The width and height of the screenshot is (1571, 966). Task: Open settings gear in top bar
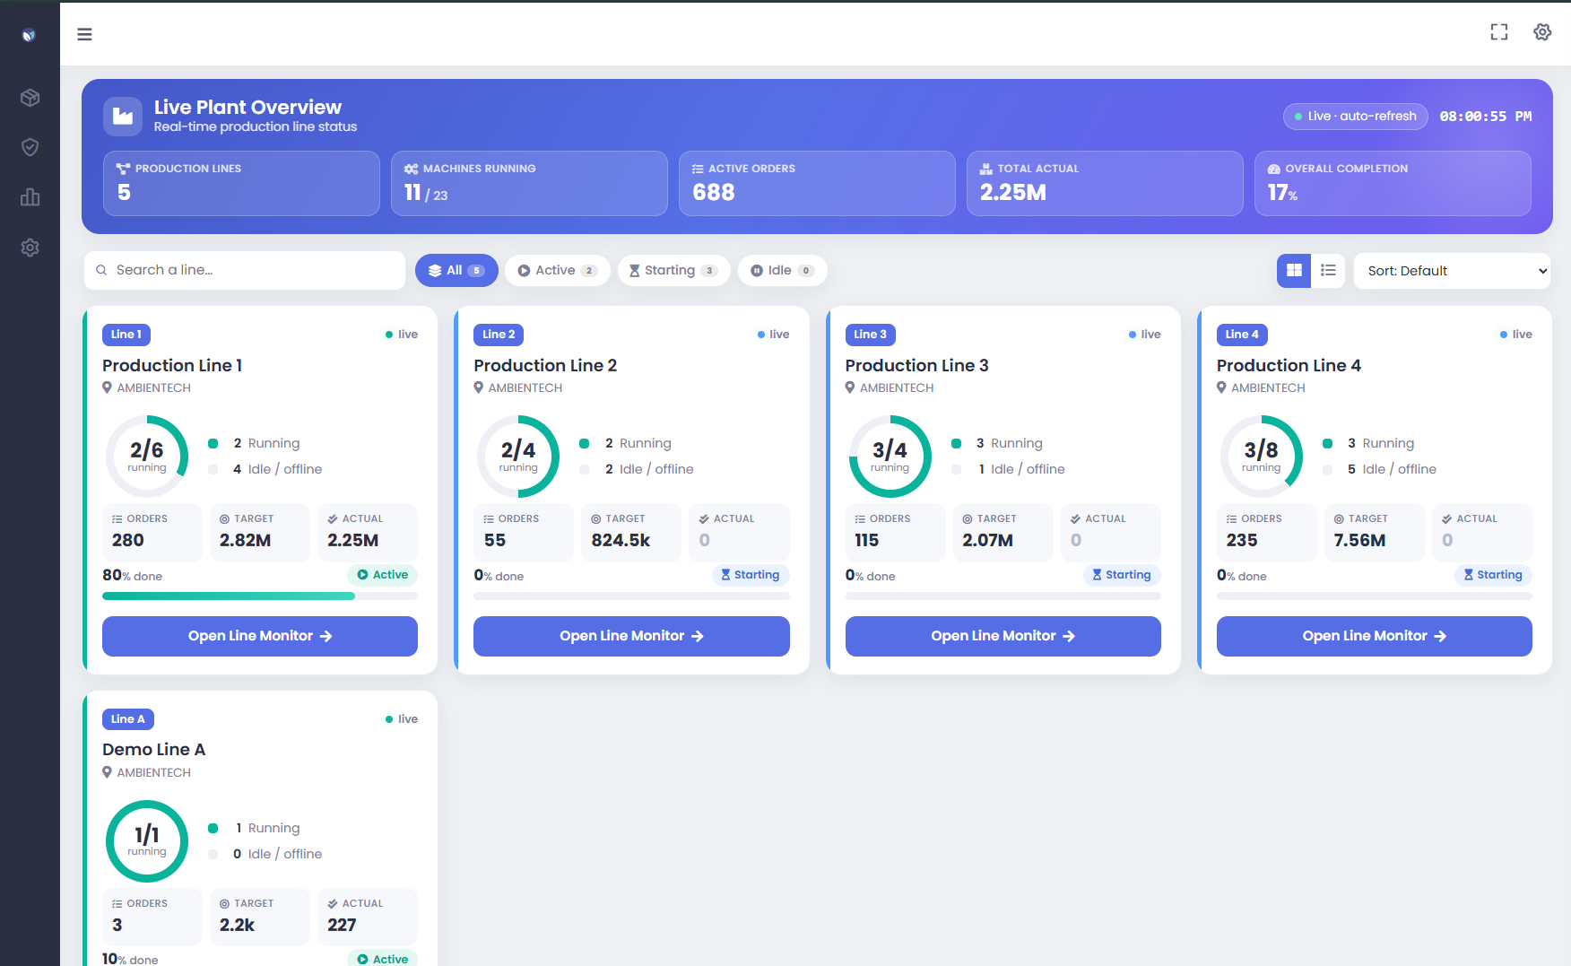[1542, 32]
